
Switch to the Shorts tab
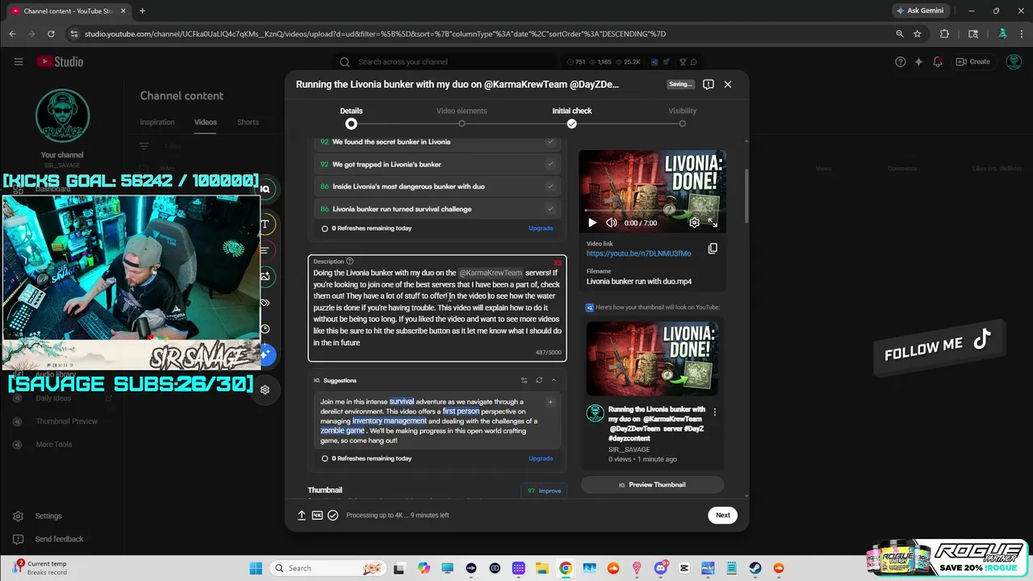pos(248,122)
